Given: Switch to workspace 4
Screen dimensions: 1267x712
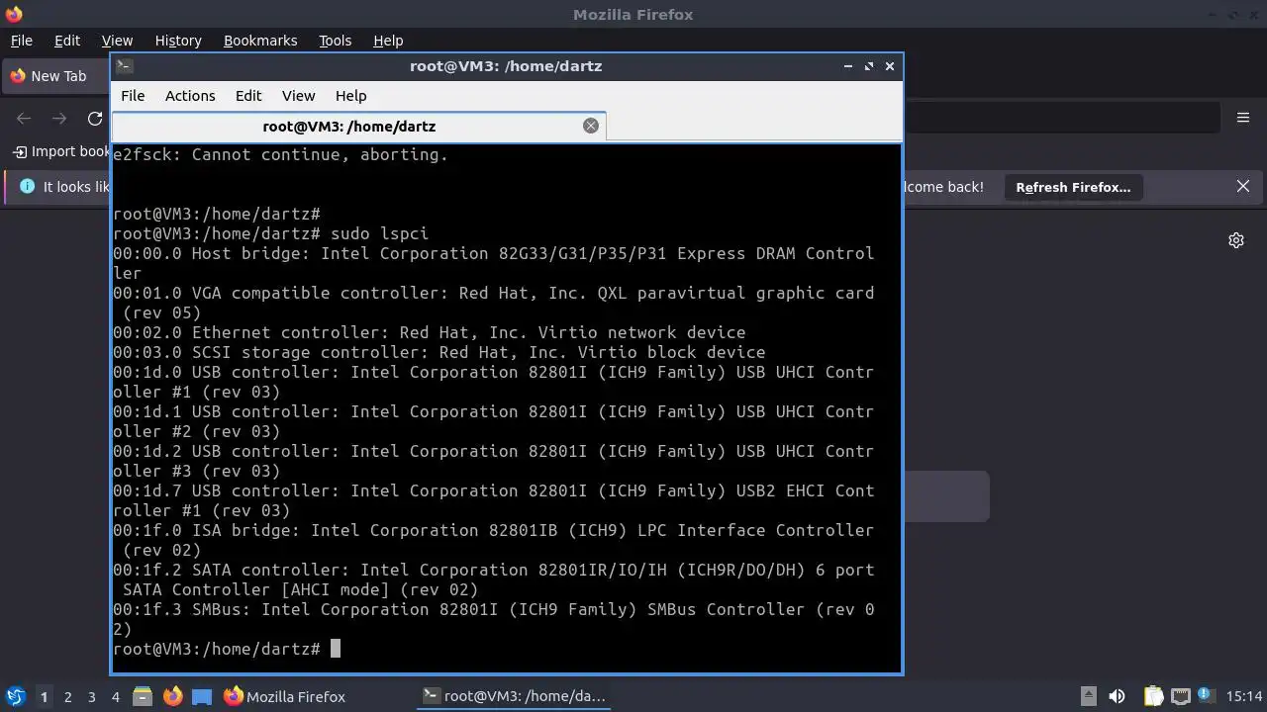Looking at the screenshot, I should [x=115, y=697].
